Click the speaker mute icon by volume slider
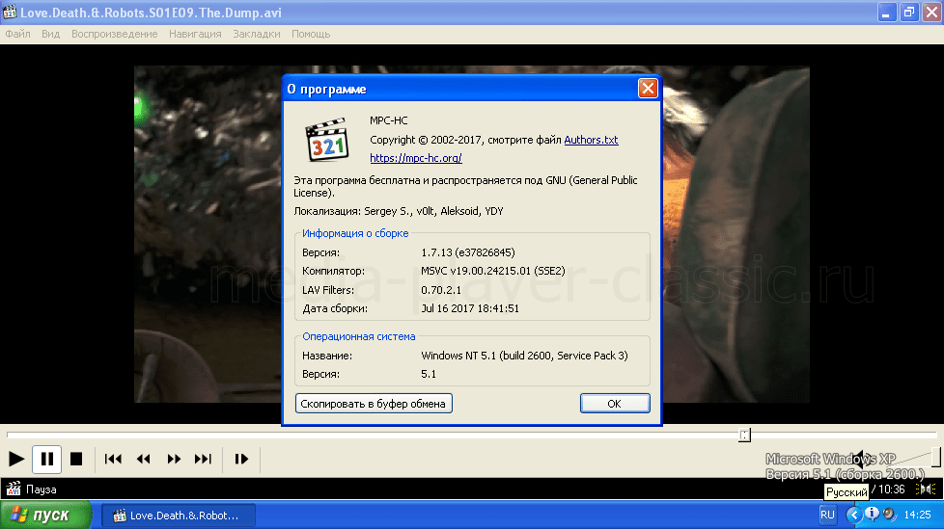The image size is (944, 529). (x=862, y=459)
